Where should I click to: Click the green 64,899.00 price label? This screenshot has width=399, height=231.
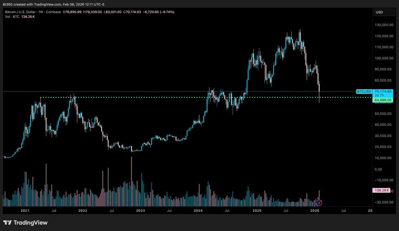383,100
